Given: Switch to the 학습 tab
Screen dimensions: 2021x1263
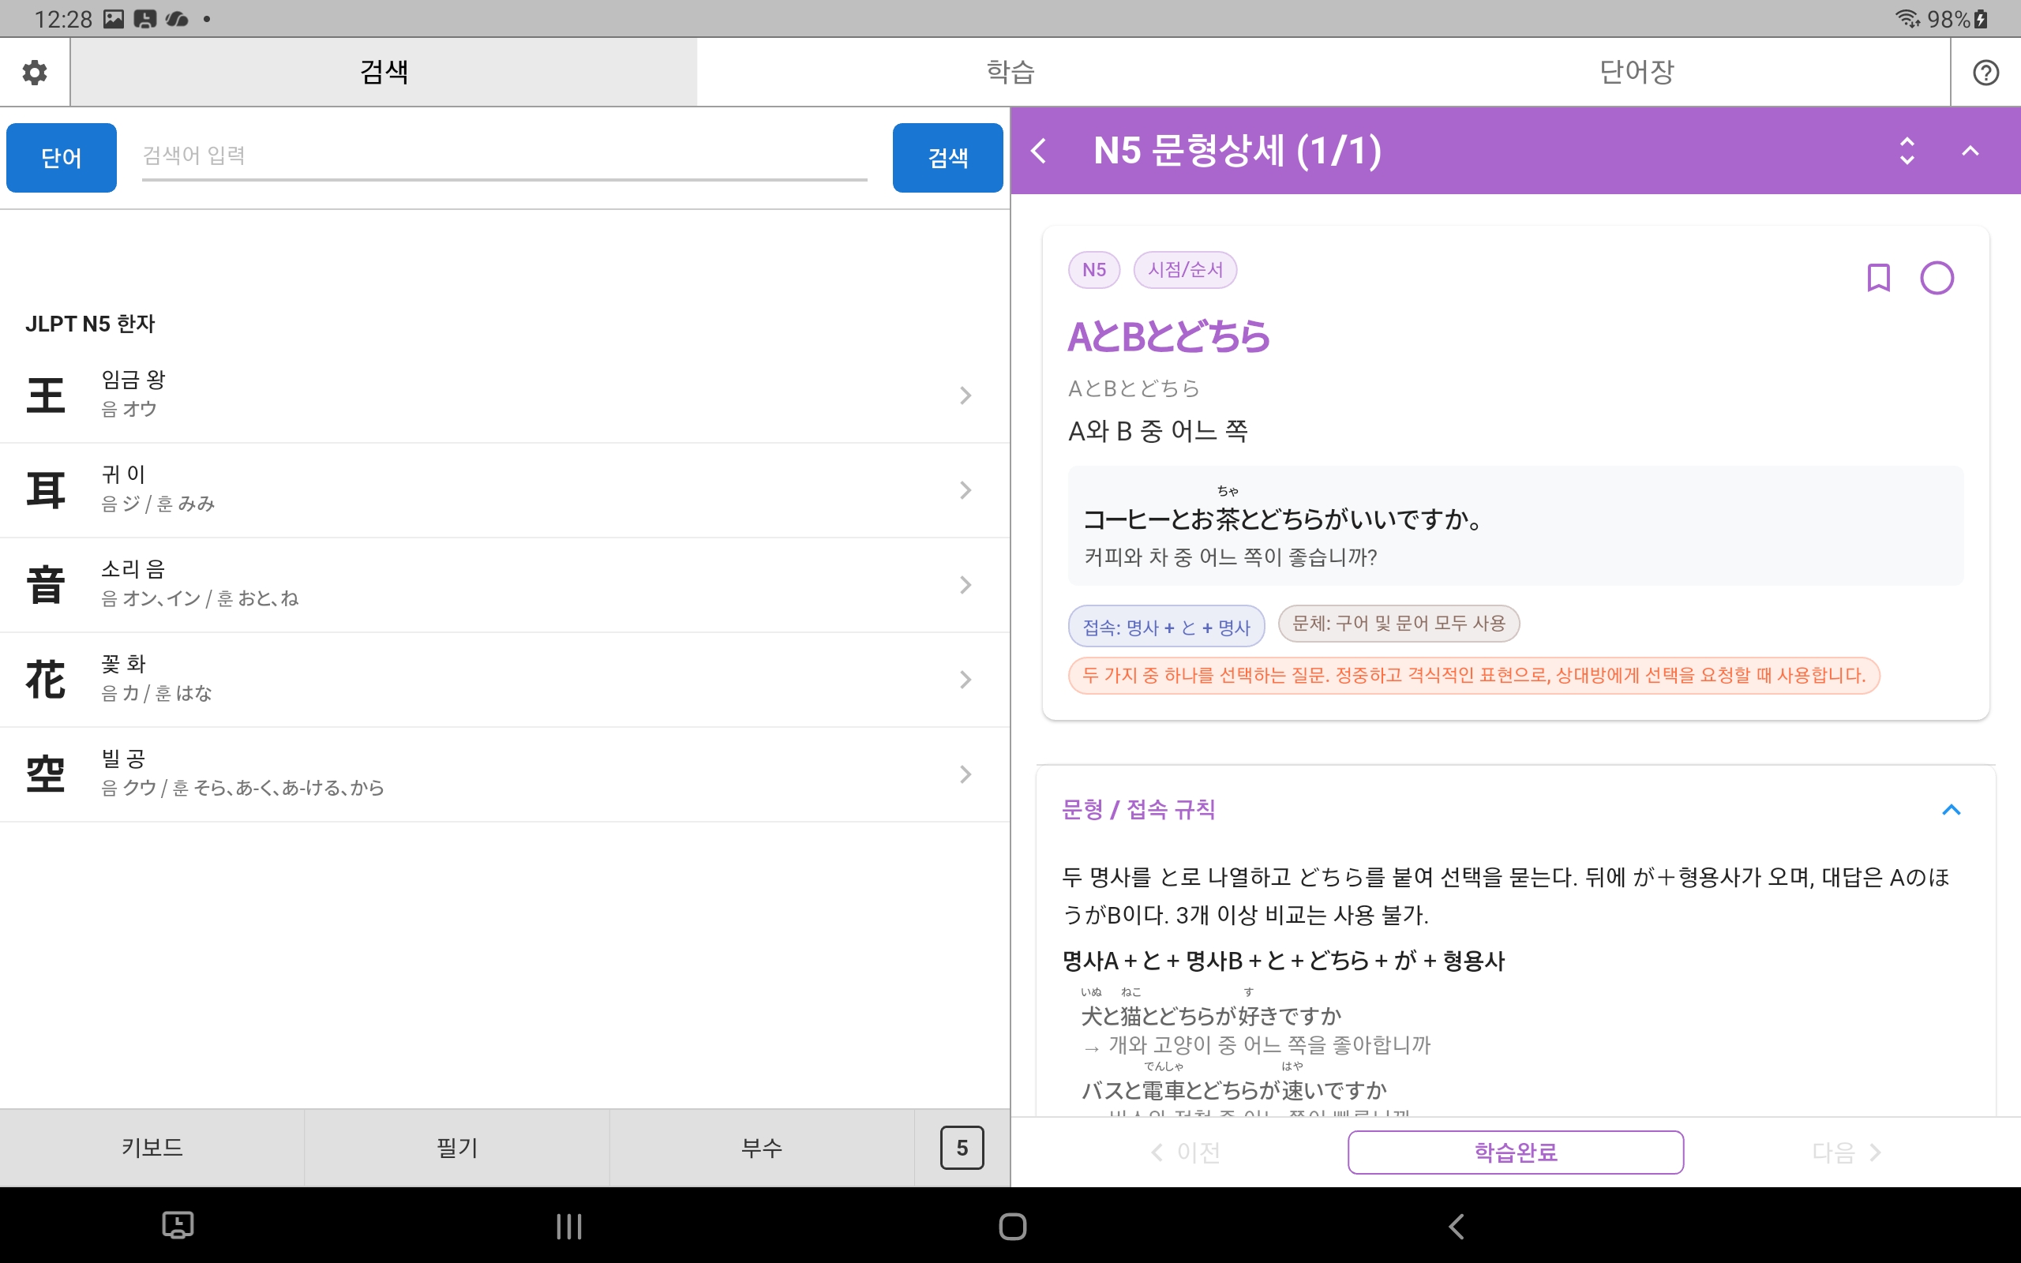Looking at the screenshot, I should click(1010, 72).
